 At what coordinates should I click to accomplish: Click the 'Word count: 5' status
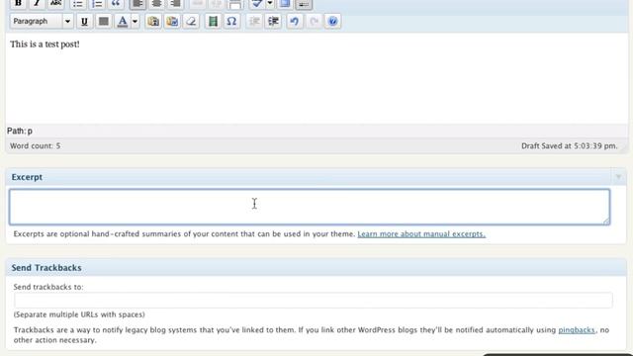click(36, 145)
